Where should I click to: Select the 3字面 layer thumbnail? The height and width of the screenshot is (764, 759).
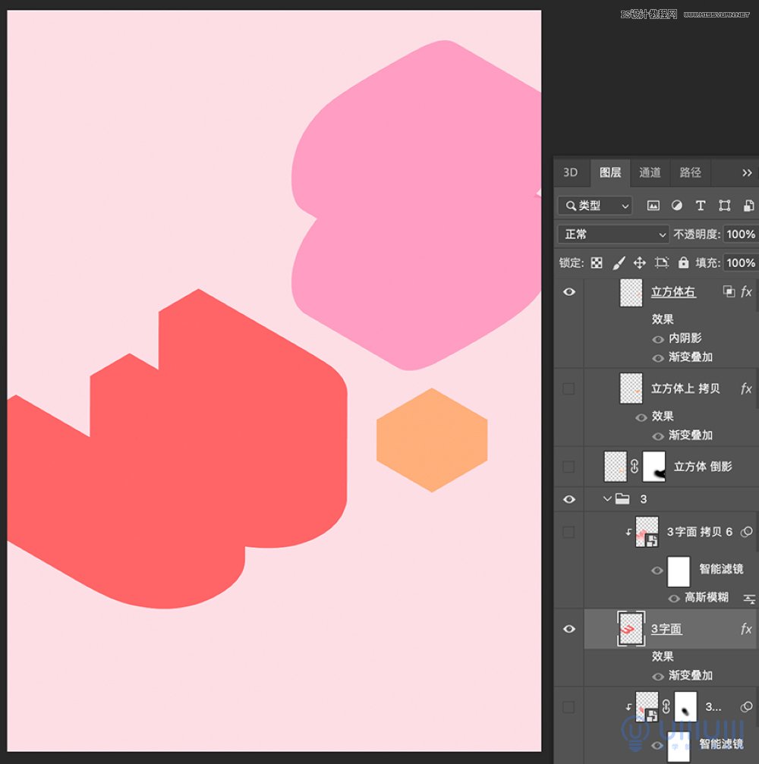click(631, 628)
